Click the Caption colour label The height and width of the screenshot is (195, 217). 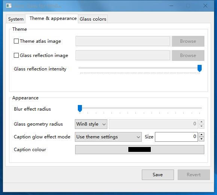(30, 150)
